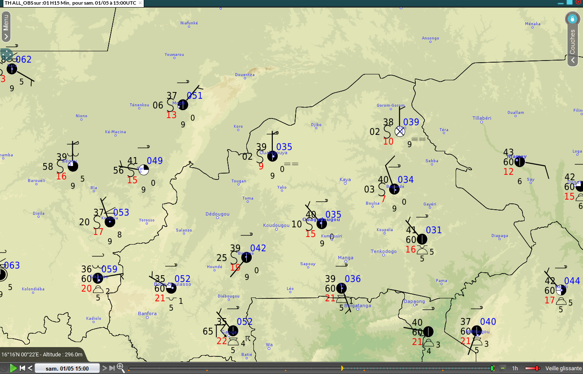This screenshot has height=374, width=583.
Task: Go back one time step
Action: pyautogui.click(x=30, y=368)
